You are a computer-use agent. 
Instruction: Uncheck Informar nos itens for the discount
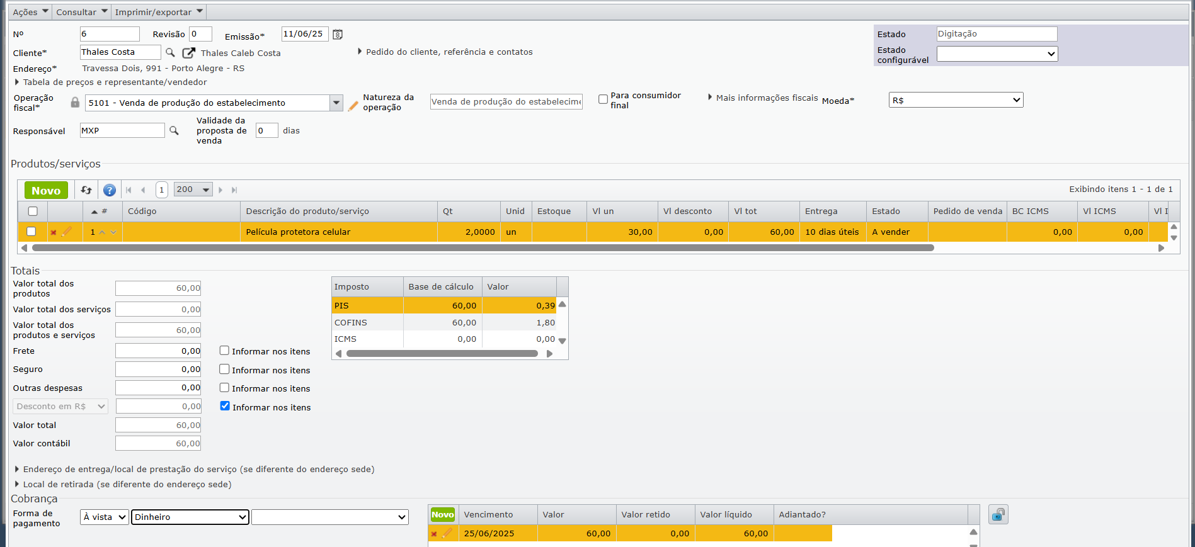click(225, 406)
